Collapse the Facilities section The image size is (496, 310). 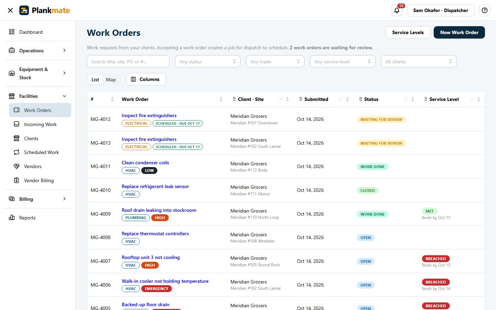(38, 96)
